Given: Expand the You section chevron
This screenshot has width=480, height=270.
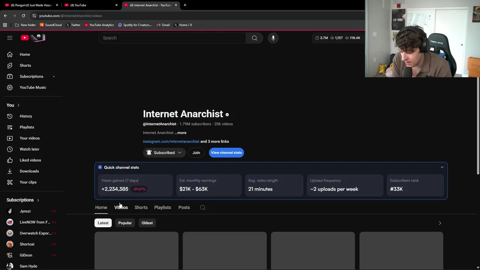Looking at the screenshot, I should click(18, 105).
